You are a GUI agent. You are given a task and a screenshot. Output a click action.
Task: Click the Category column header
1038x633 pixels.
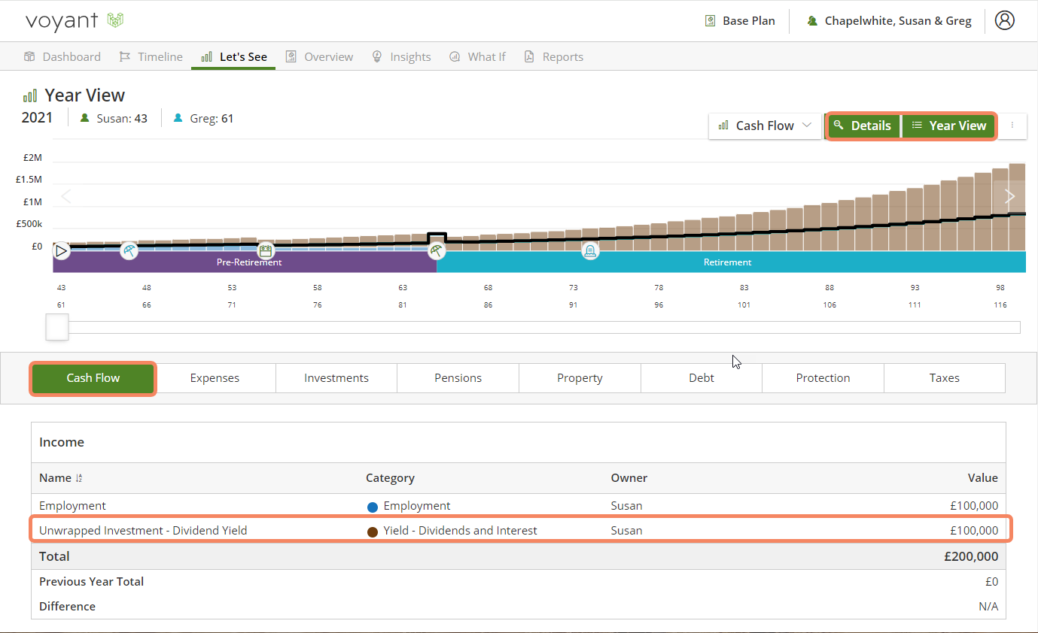tap(390, 478)
